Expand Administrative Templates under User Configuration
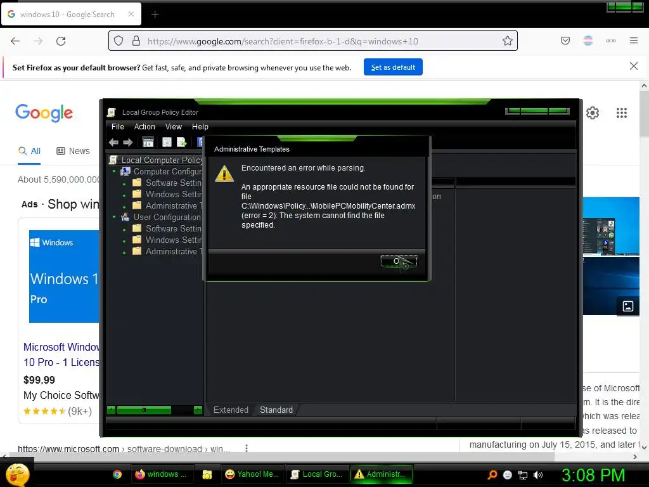 pyautogui.click(x=124, y=252)
